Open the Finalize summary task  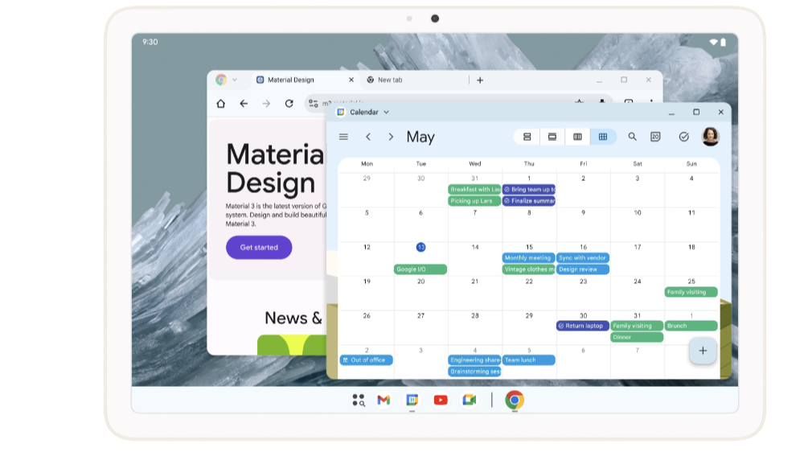point(529,201)
